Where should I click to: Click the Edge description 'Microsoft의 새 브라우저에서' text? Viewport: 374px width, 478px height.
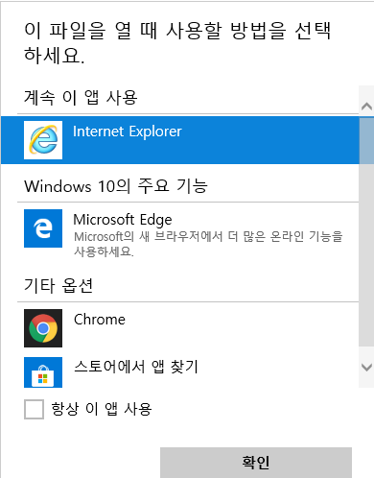point(149,237)
